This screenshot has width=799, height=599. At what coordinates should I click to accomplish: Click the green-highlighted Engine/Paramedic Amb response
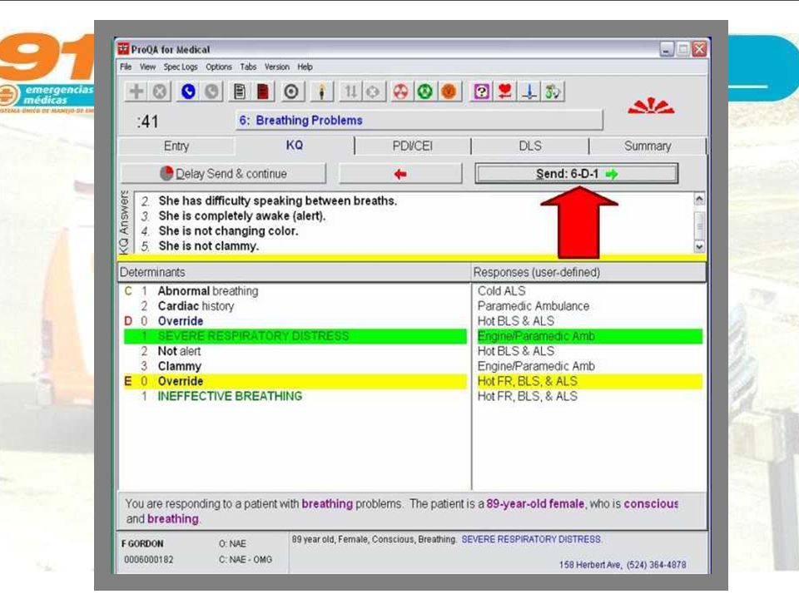pos(589,336)
